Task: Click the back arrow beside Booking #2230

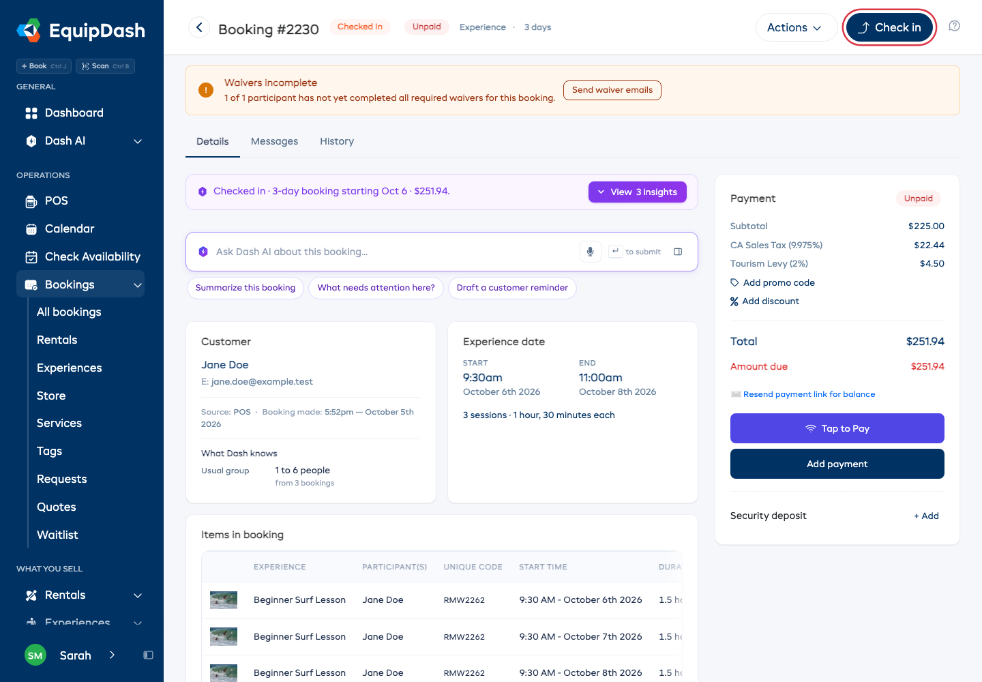Action: [x=199, y=27]
